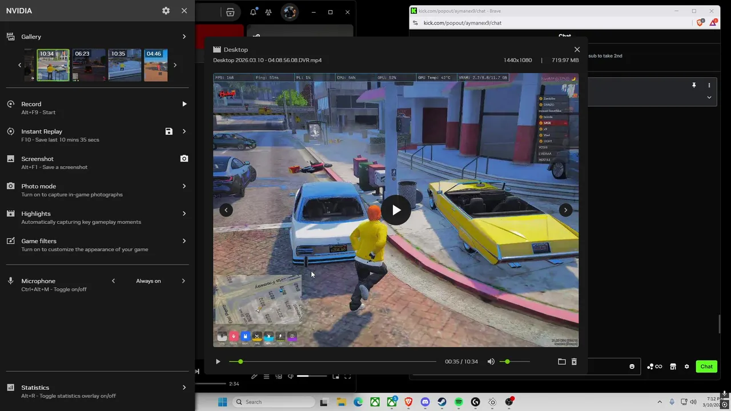The width and height of the screenshot is (731, 411).
Task: Click the Screenshot label
Action: [37, 159]
